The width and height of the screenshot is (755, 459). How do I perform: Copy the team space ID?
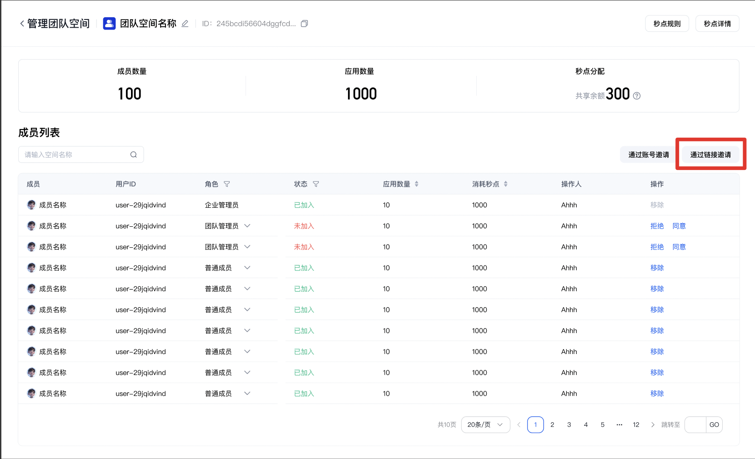click(x=304, y=24)
